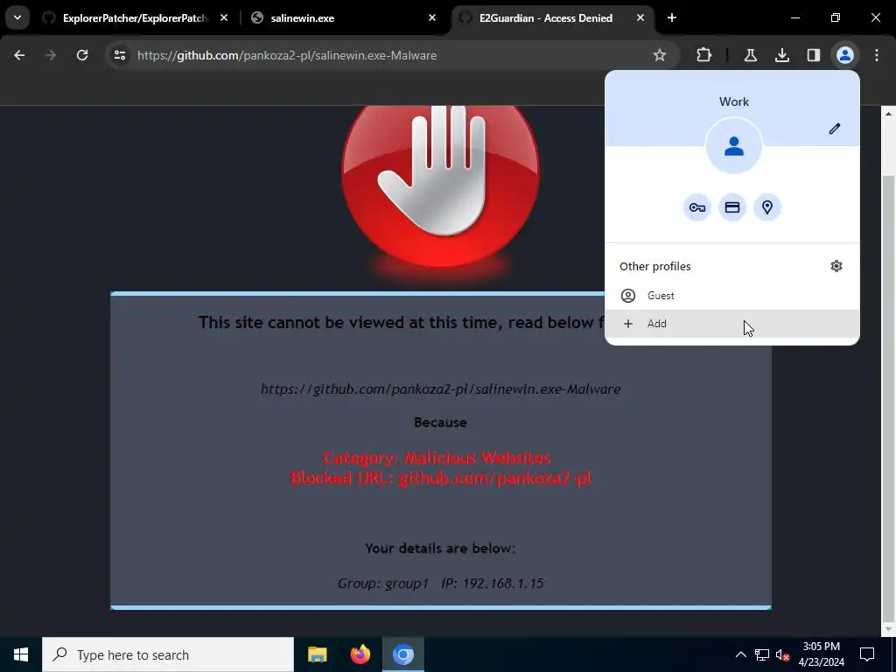Open the Chrome three-dot menu
896x672 pixels.
pos(877,55)
